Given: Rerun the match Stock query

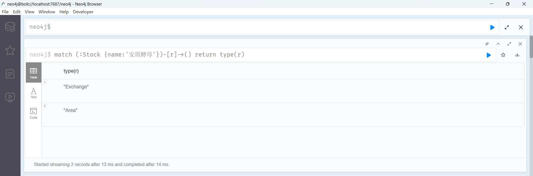Looking at the screenshot, I should [x=489, y=55].
